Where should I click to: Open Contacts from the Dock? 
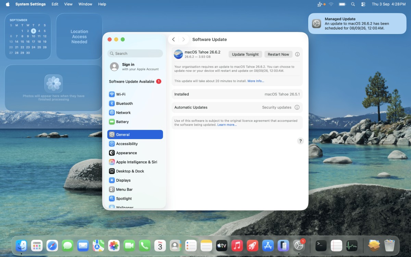tap(175, 246)
